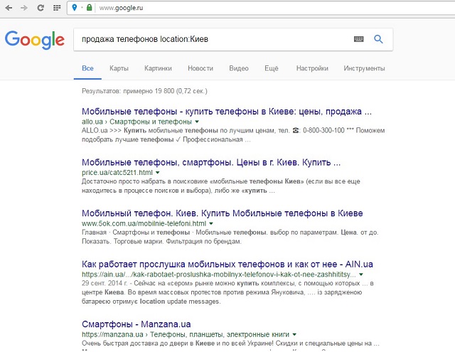The height and width of the screenshot is (352, 455).
Task: Click the green padlock security icon
Action: coord(90,8)
